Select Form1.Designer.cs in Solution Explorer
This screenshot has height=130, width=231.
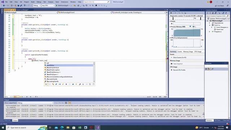point(222,27)
